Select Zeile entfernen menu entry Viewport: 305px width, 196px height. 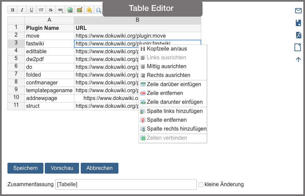click(173, 93)
